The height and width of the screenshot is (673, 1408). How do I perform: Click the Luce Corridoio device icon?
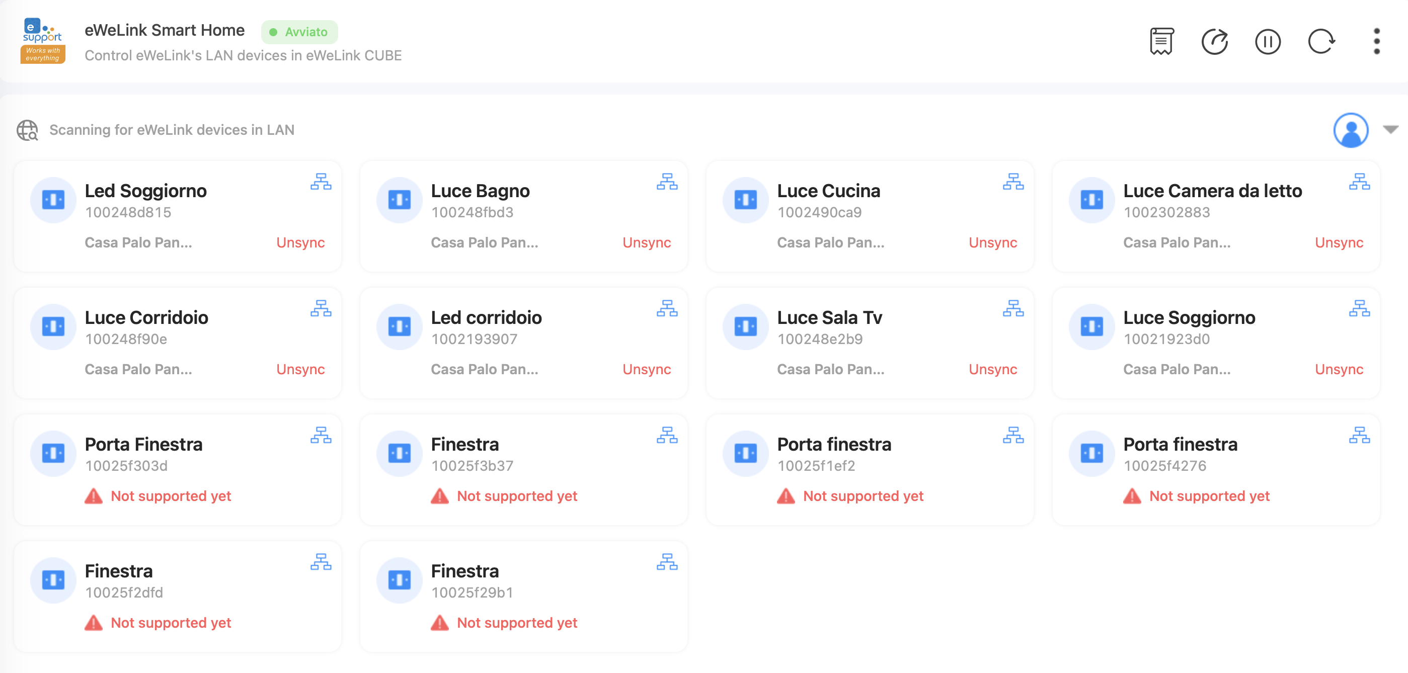[53, 326]
